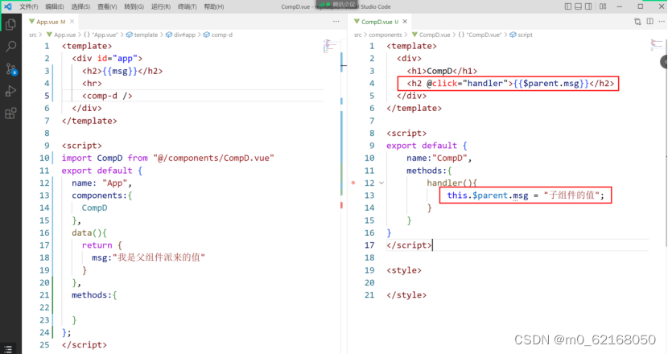Click the this.$parent.msg assignment line
This screenshot has height=354, width=668.
[x=526, y=196]
